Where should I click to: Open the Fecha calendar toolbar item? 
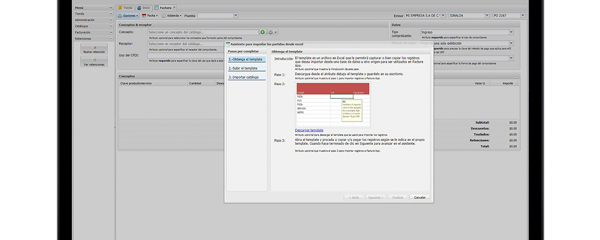(149, 16)
